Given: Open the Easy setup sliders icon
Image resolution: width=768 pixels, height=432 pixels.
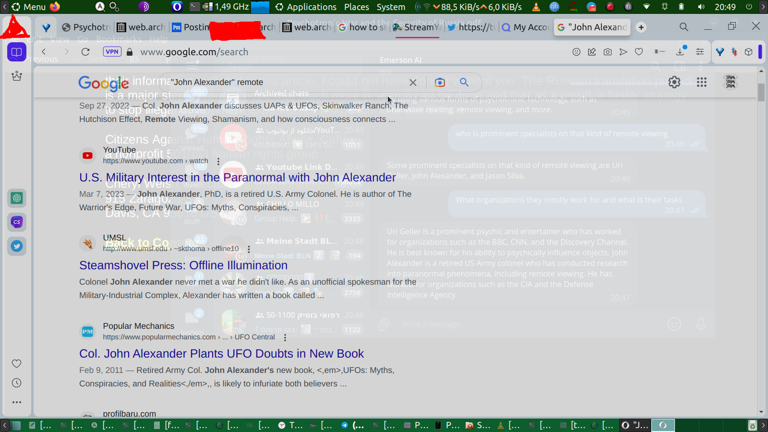Looking at the screenshot, I should tap(700, 52).
